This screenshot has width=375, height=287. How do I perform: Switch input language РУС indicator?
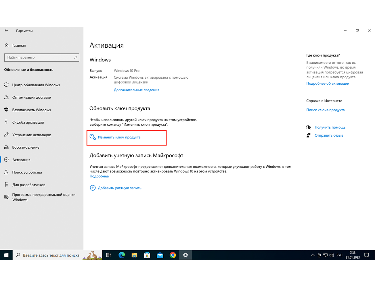339,255
